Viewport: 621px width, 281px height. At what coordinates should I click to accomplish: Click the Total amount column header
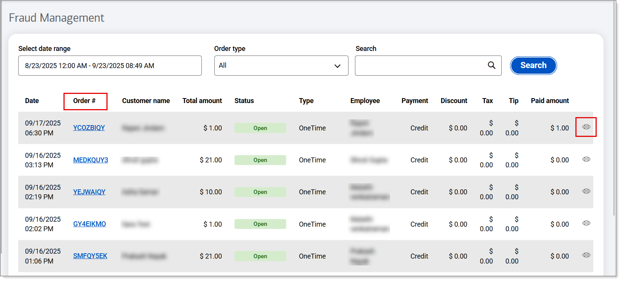pos(202,101)
